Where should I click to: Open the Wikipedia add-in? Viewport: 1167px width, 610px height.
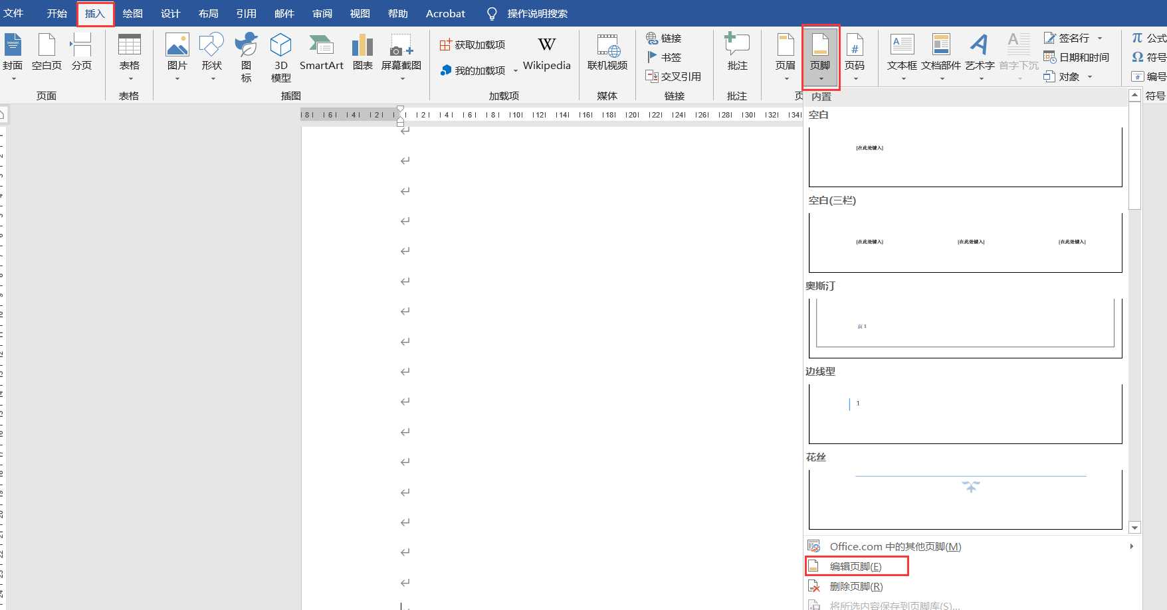546,53
